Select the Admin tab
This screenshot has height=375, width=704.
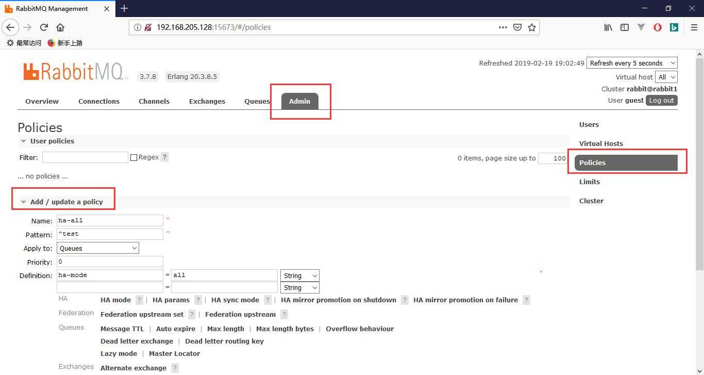[299, 101]
